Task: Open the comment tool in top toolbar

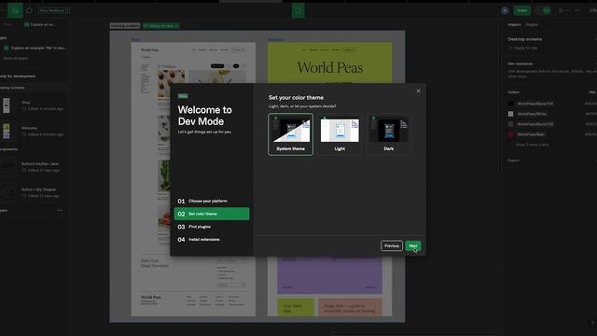Action: pos(29,10)
